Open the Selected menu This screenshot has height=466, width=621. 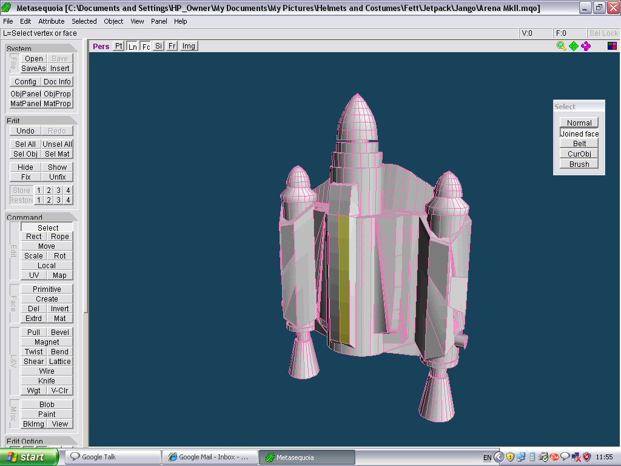coord(84,21)
